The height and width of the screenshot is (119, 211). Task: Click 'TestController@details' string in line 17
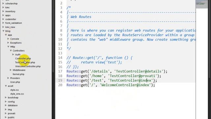(138, 71)
